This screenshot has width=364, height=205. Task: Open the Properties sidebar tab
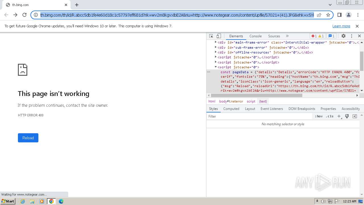pyautogui.click(x=328, y=109)
